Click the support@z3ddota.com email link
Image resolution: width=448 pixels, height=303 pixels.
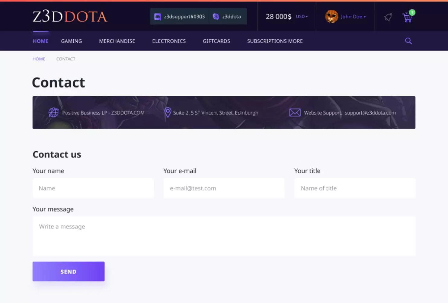tap(370, 113)
